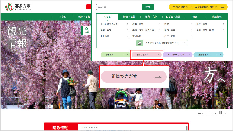Click chevron next to 上下水道
The image size is (233, 131).
tap(127, 36)
